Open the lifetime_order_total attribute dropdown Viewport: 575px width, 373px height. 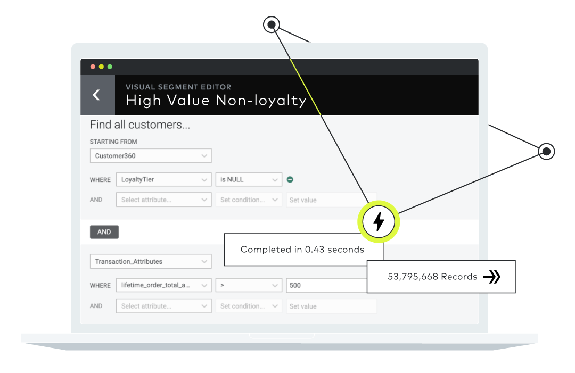pyautogui.click(x=164, y=286)
